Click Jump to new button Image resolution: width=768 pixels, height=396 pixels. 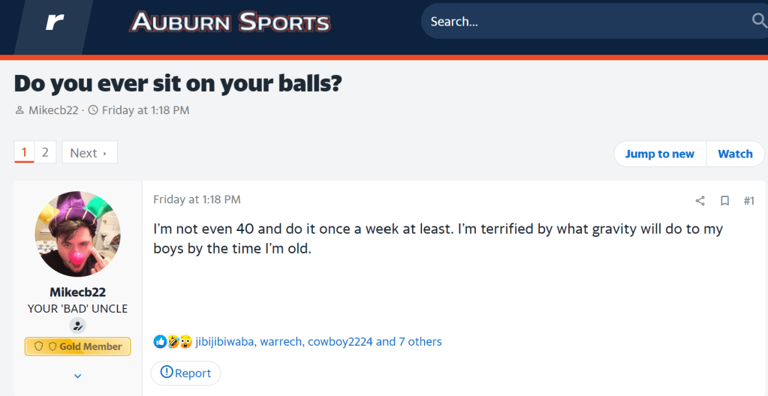[659, 154]
